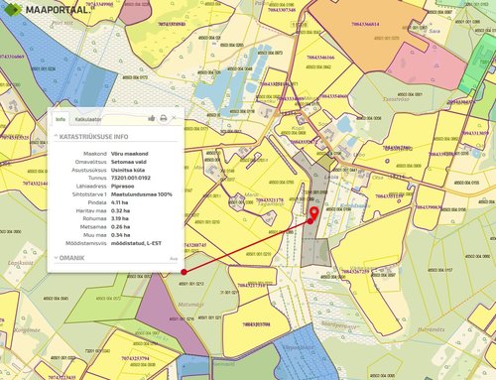Click the print icon in info popup
Image resolution: width=496 pixels, height=380 pixels.
coord(163,118)
